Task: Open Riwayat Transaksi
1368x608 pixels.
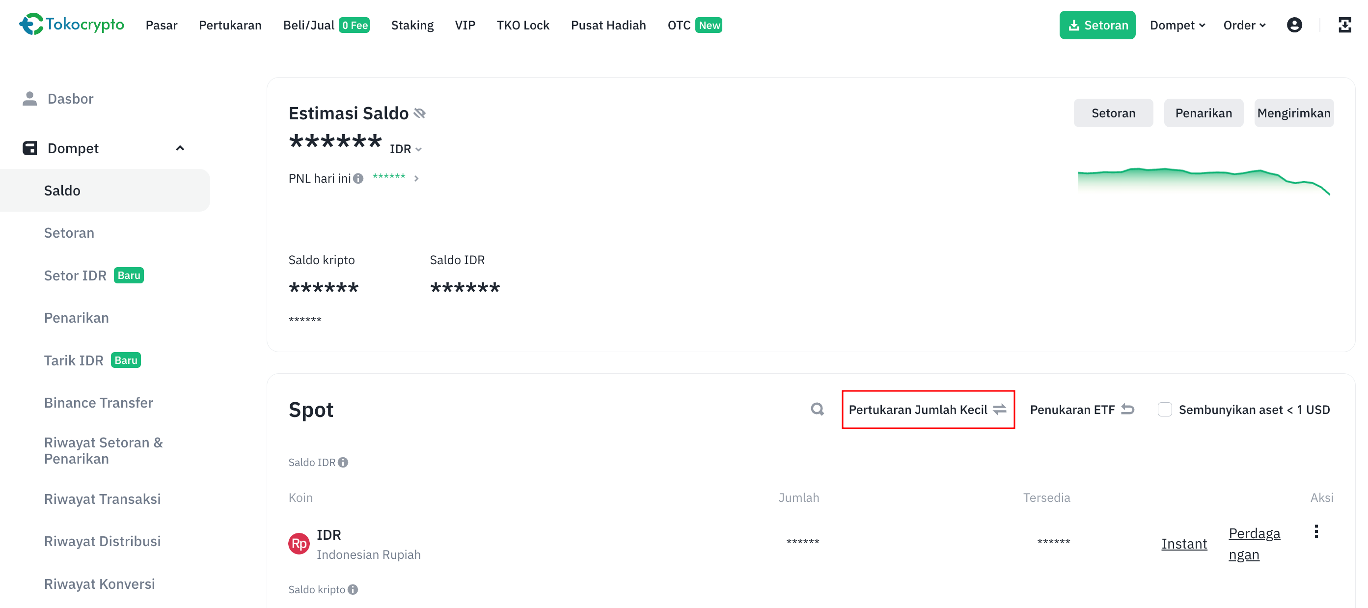Action: (x=102, y=498)
